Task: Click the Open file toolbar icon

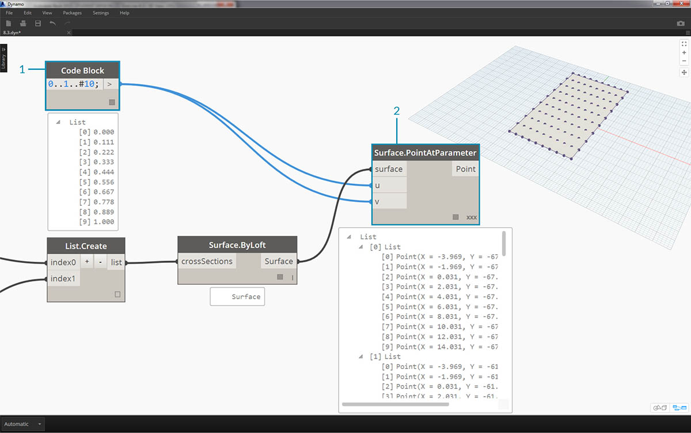Action: 23,24
